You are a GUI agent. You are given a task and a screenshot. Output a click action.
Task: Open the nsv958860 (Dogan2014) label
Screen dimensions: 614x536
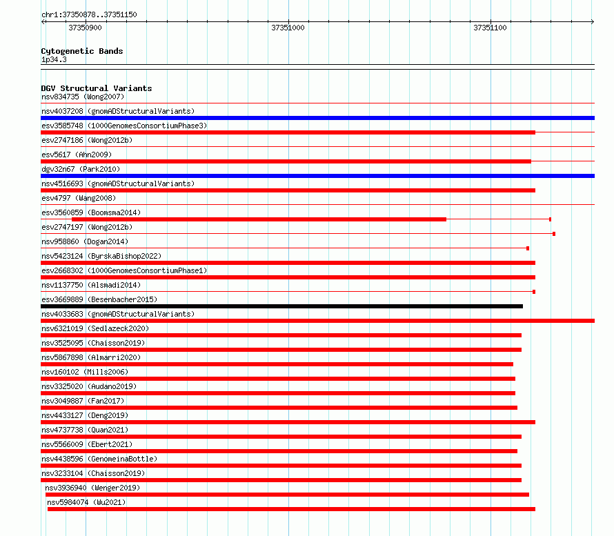[x=85, y=241]
